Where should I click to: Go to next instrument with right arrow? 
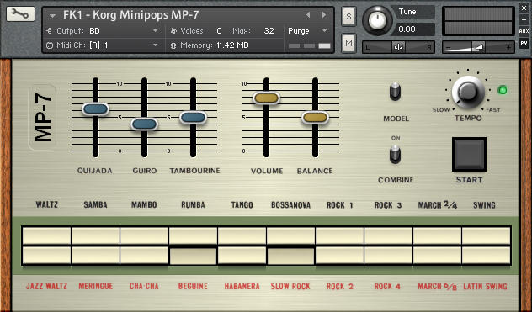[x=324, y=15]
